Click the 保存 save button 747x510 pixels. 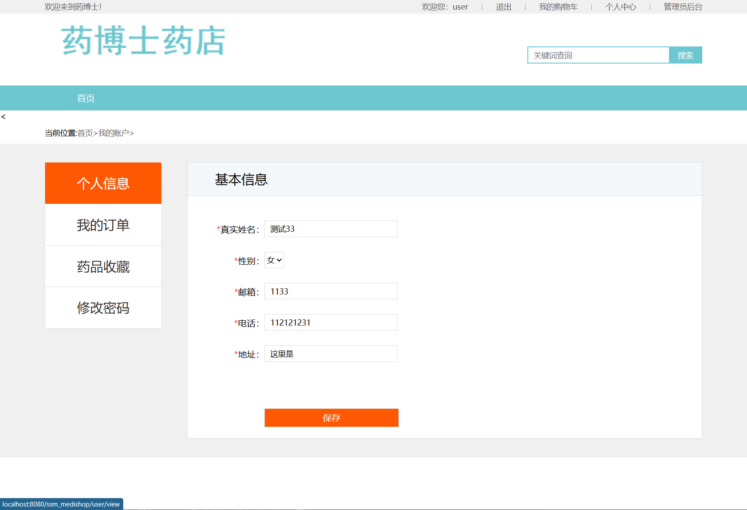(x=331, y=418)
